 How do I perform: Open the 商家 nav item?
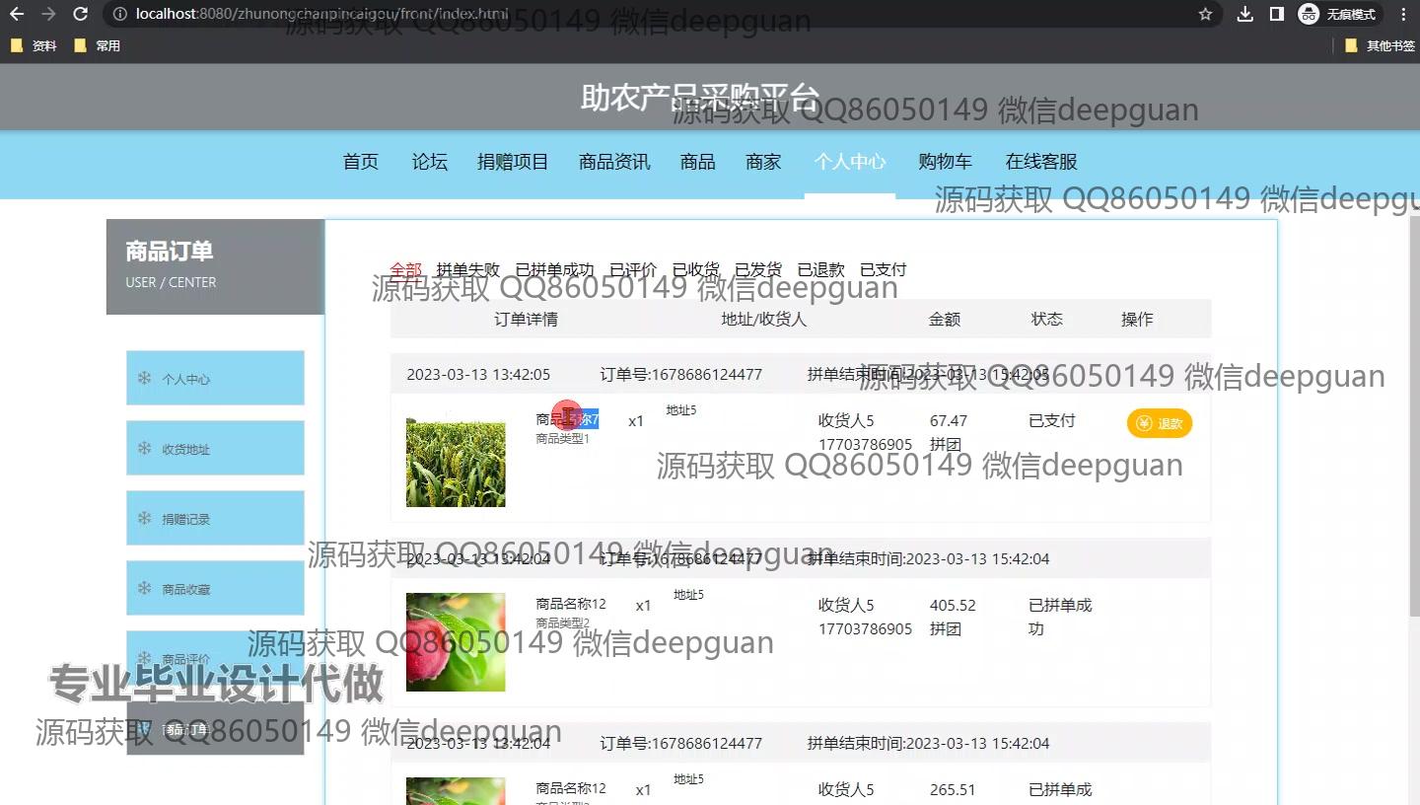764,162
